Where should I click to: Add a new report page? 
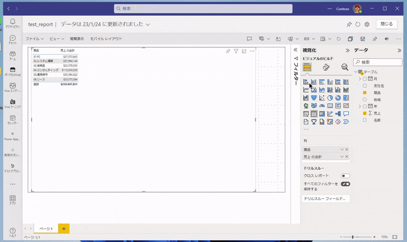(x=64, y=229)
